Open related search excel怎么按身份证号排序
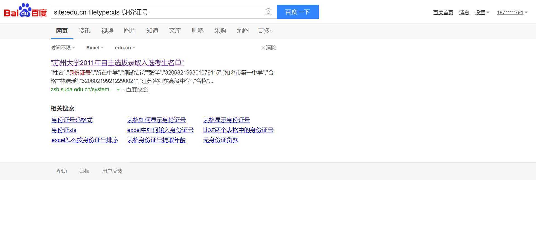Screen dimensions: 536x235 [x=85, y=140]
